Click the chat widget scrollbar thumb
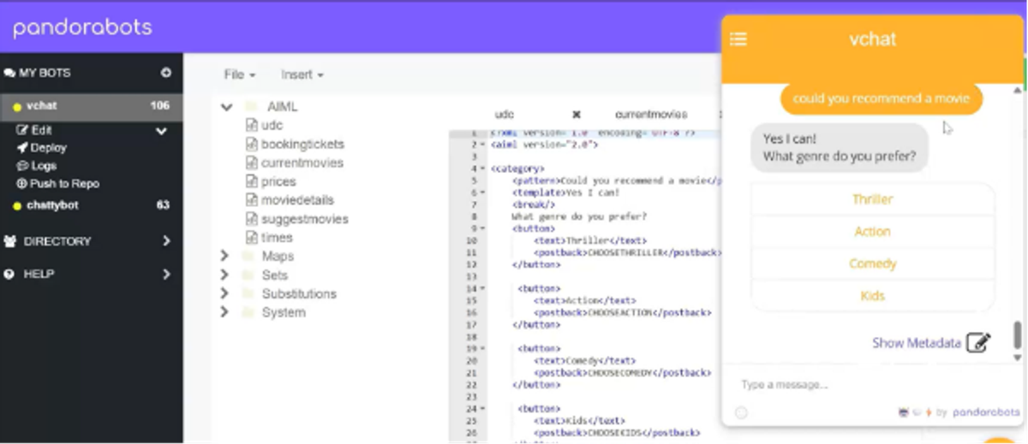 point(1018,334)
